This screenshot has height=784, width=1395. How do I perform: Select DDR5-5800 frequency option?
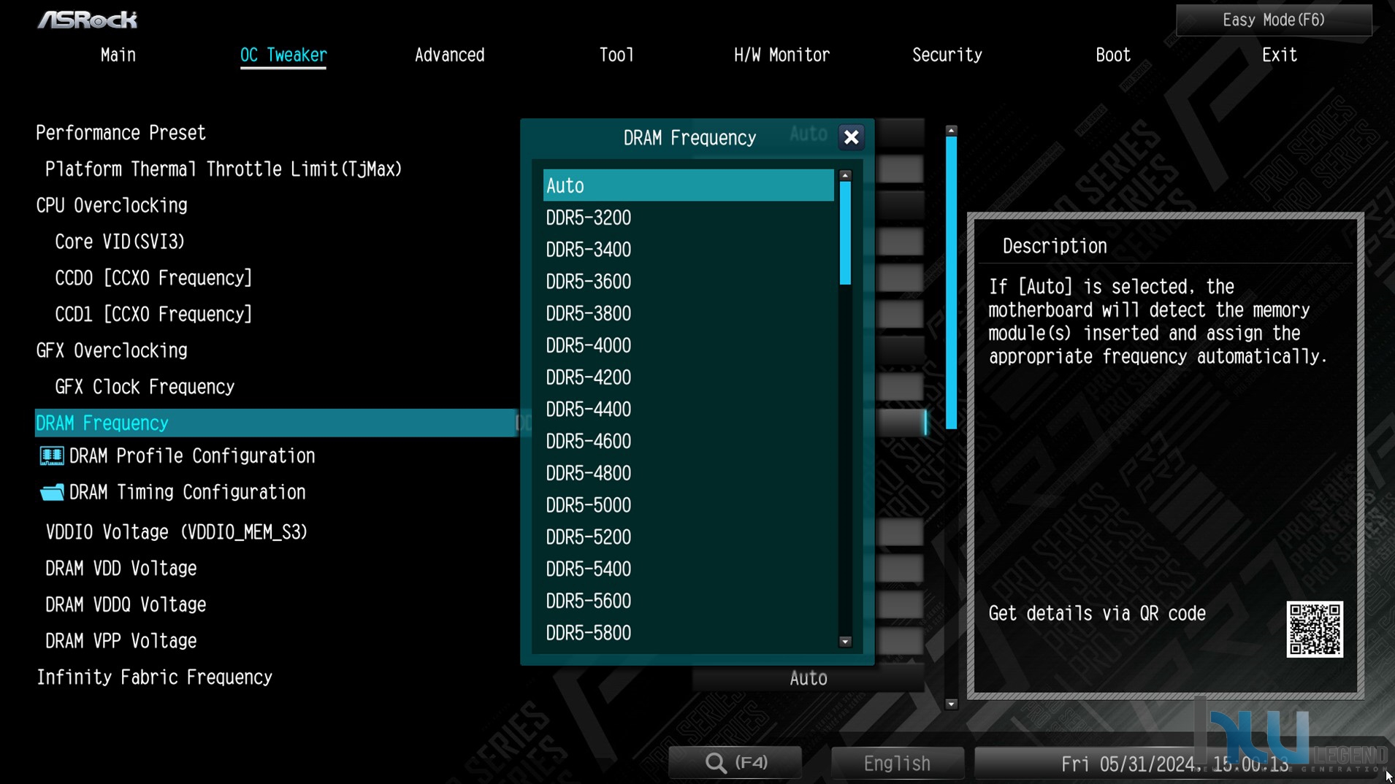688,634
